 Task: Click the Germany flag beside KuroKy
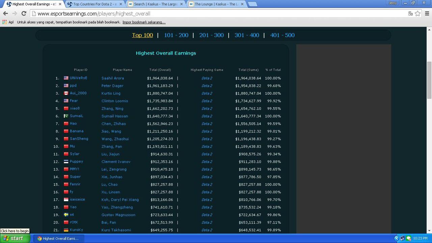pyautogui.click(x=66, y=230)
